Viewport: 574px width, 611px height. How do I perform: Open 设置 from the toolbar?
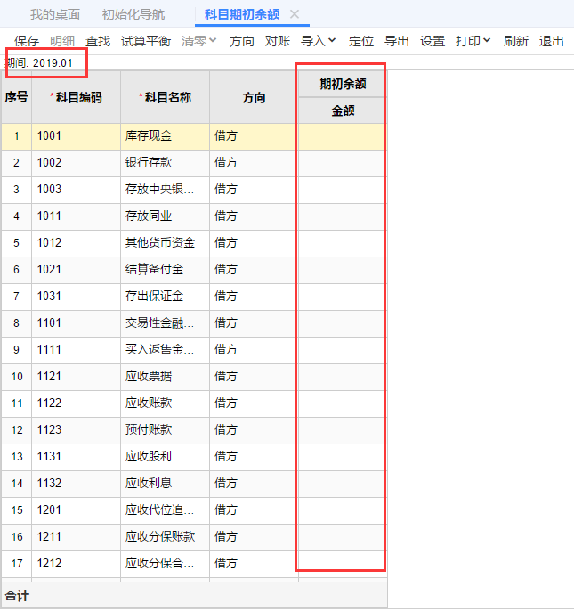tap(433, 41)
